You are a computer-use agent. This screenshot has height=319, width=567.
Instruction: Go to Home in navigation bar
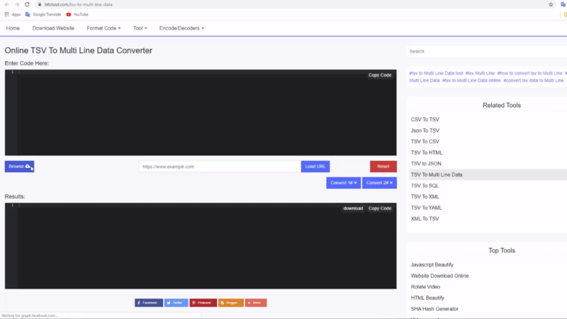[x=13, y=28]
